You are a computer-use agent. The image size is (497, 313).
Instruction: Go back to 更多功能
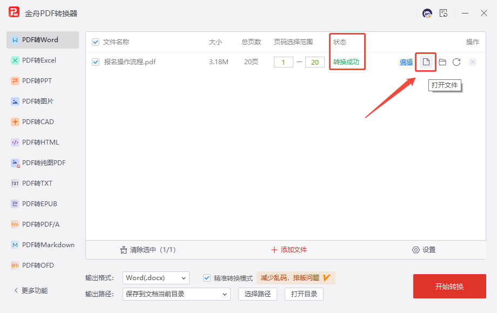[x=31, y=290]
